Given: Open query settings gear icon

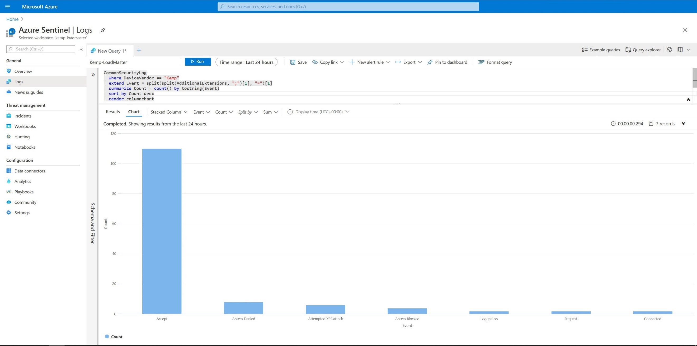Looking at the screenshot, I should coord(669,50).
